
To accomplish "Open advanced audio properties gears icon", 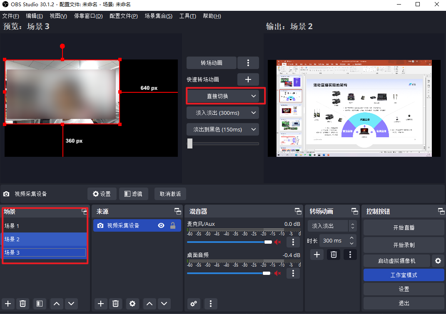I will (x=194, y=304).
